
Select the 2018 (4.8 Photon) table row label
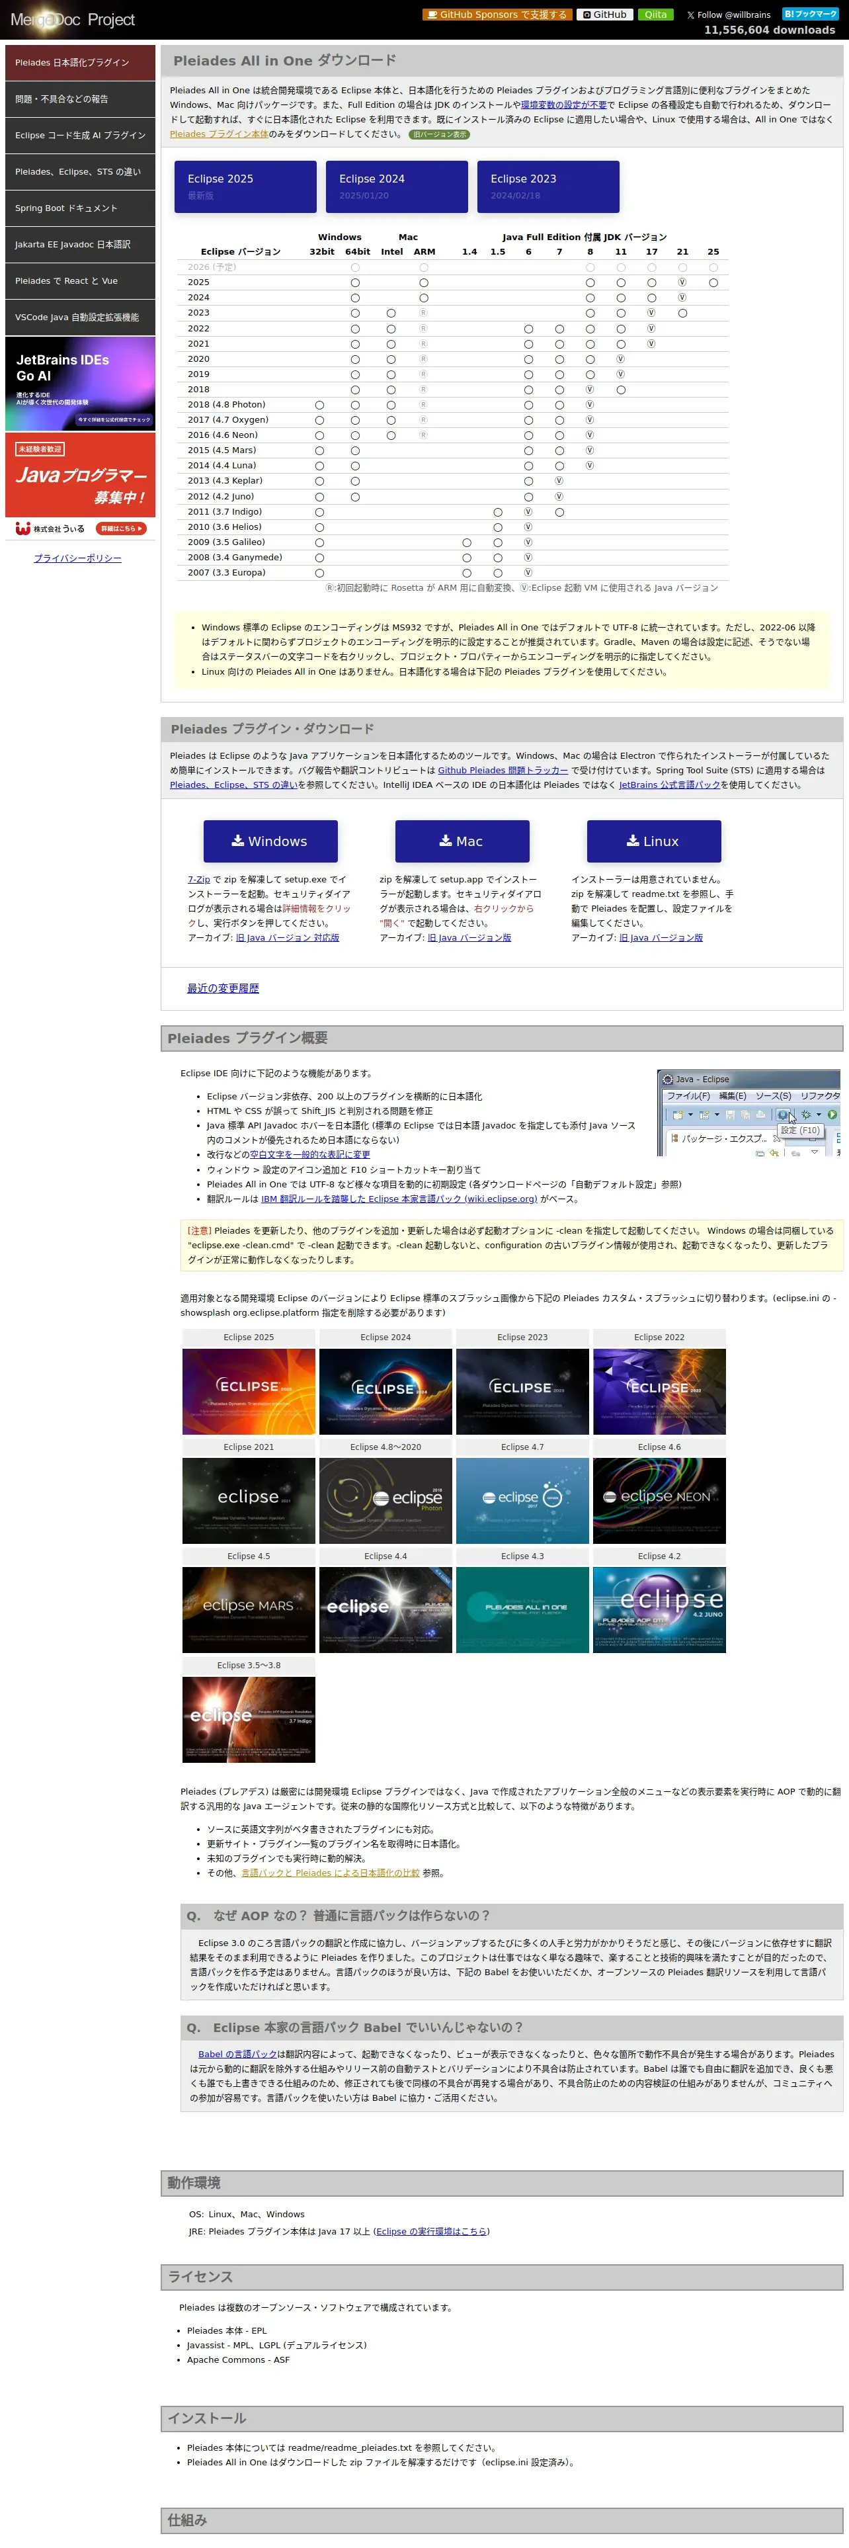[x=226, y=405]
